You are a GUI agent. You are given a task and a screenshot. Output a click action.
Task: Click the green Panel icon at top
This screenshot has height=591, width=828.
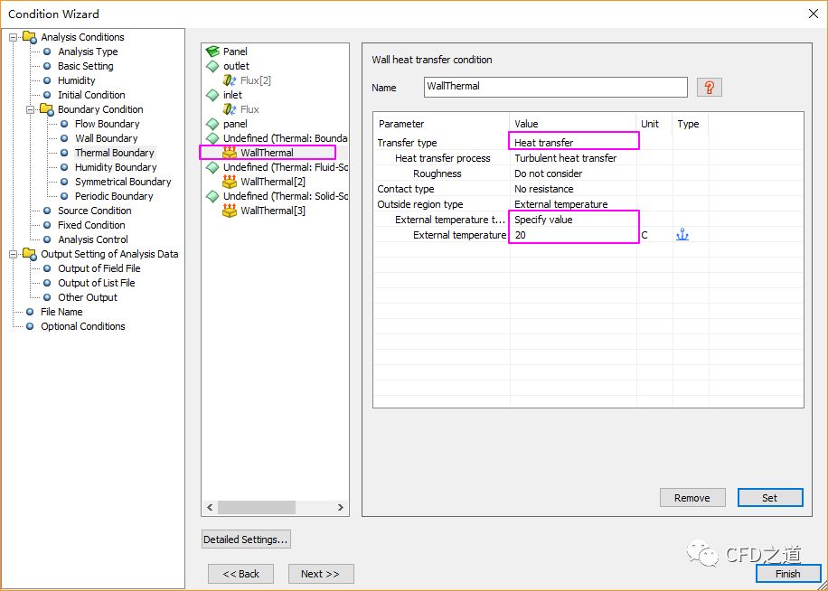click(212, 52)
